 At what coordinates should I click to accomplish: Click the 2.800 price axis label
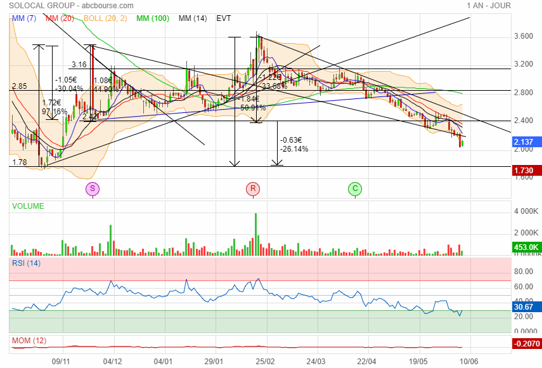pyautogui.click(x=524, y=93)
